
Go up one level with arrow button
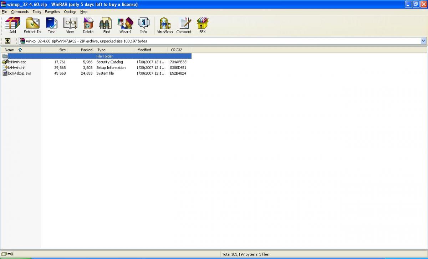[x=7, y=41]
